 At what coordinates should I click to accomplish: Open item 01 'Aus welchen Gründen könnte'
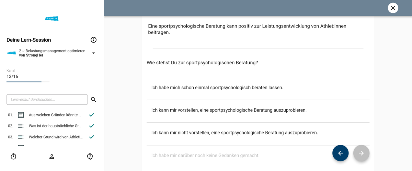[x=55, y=115]
